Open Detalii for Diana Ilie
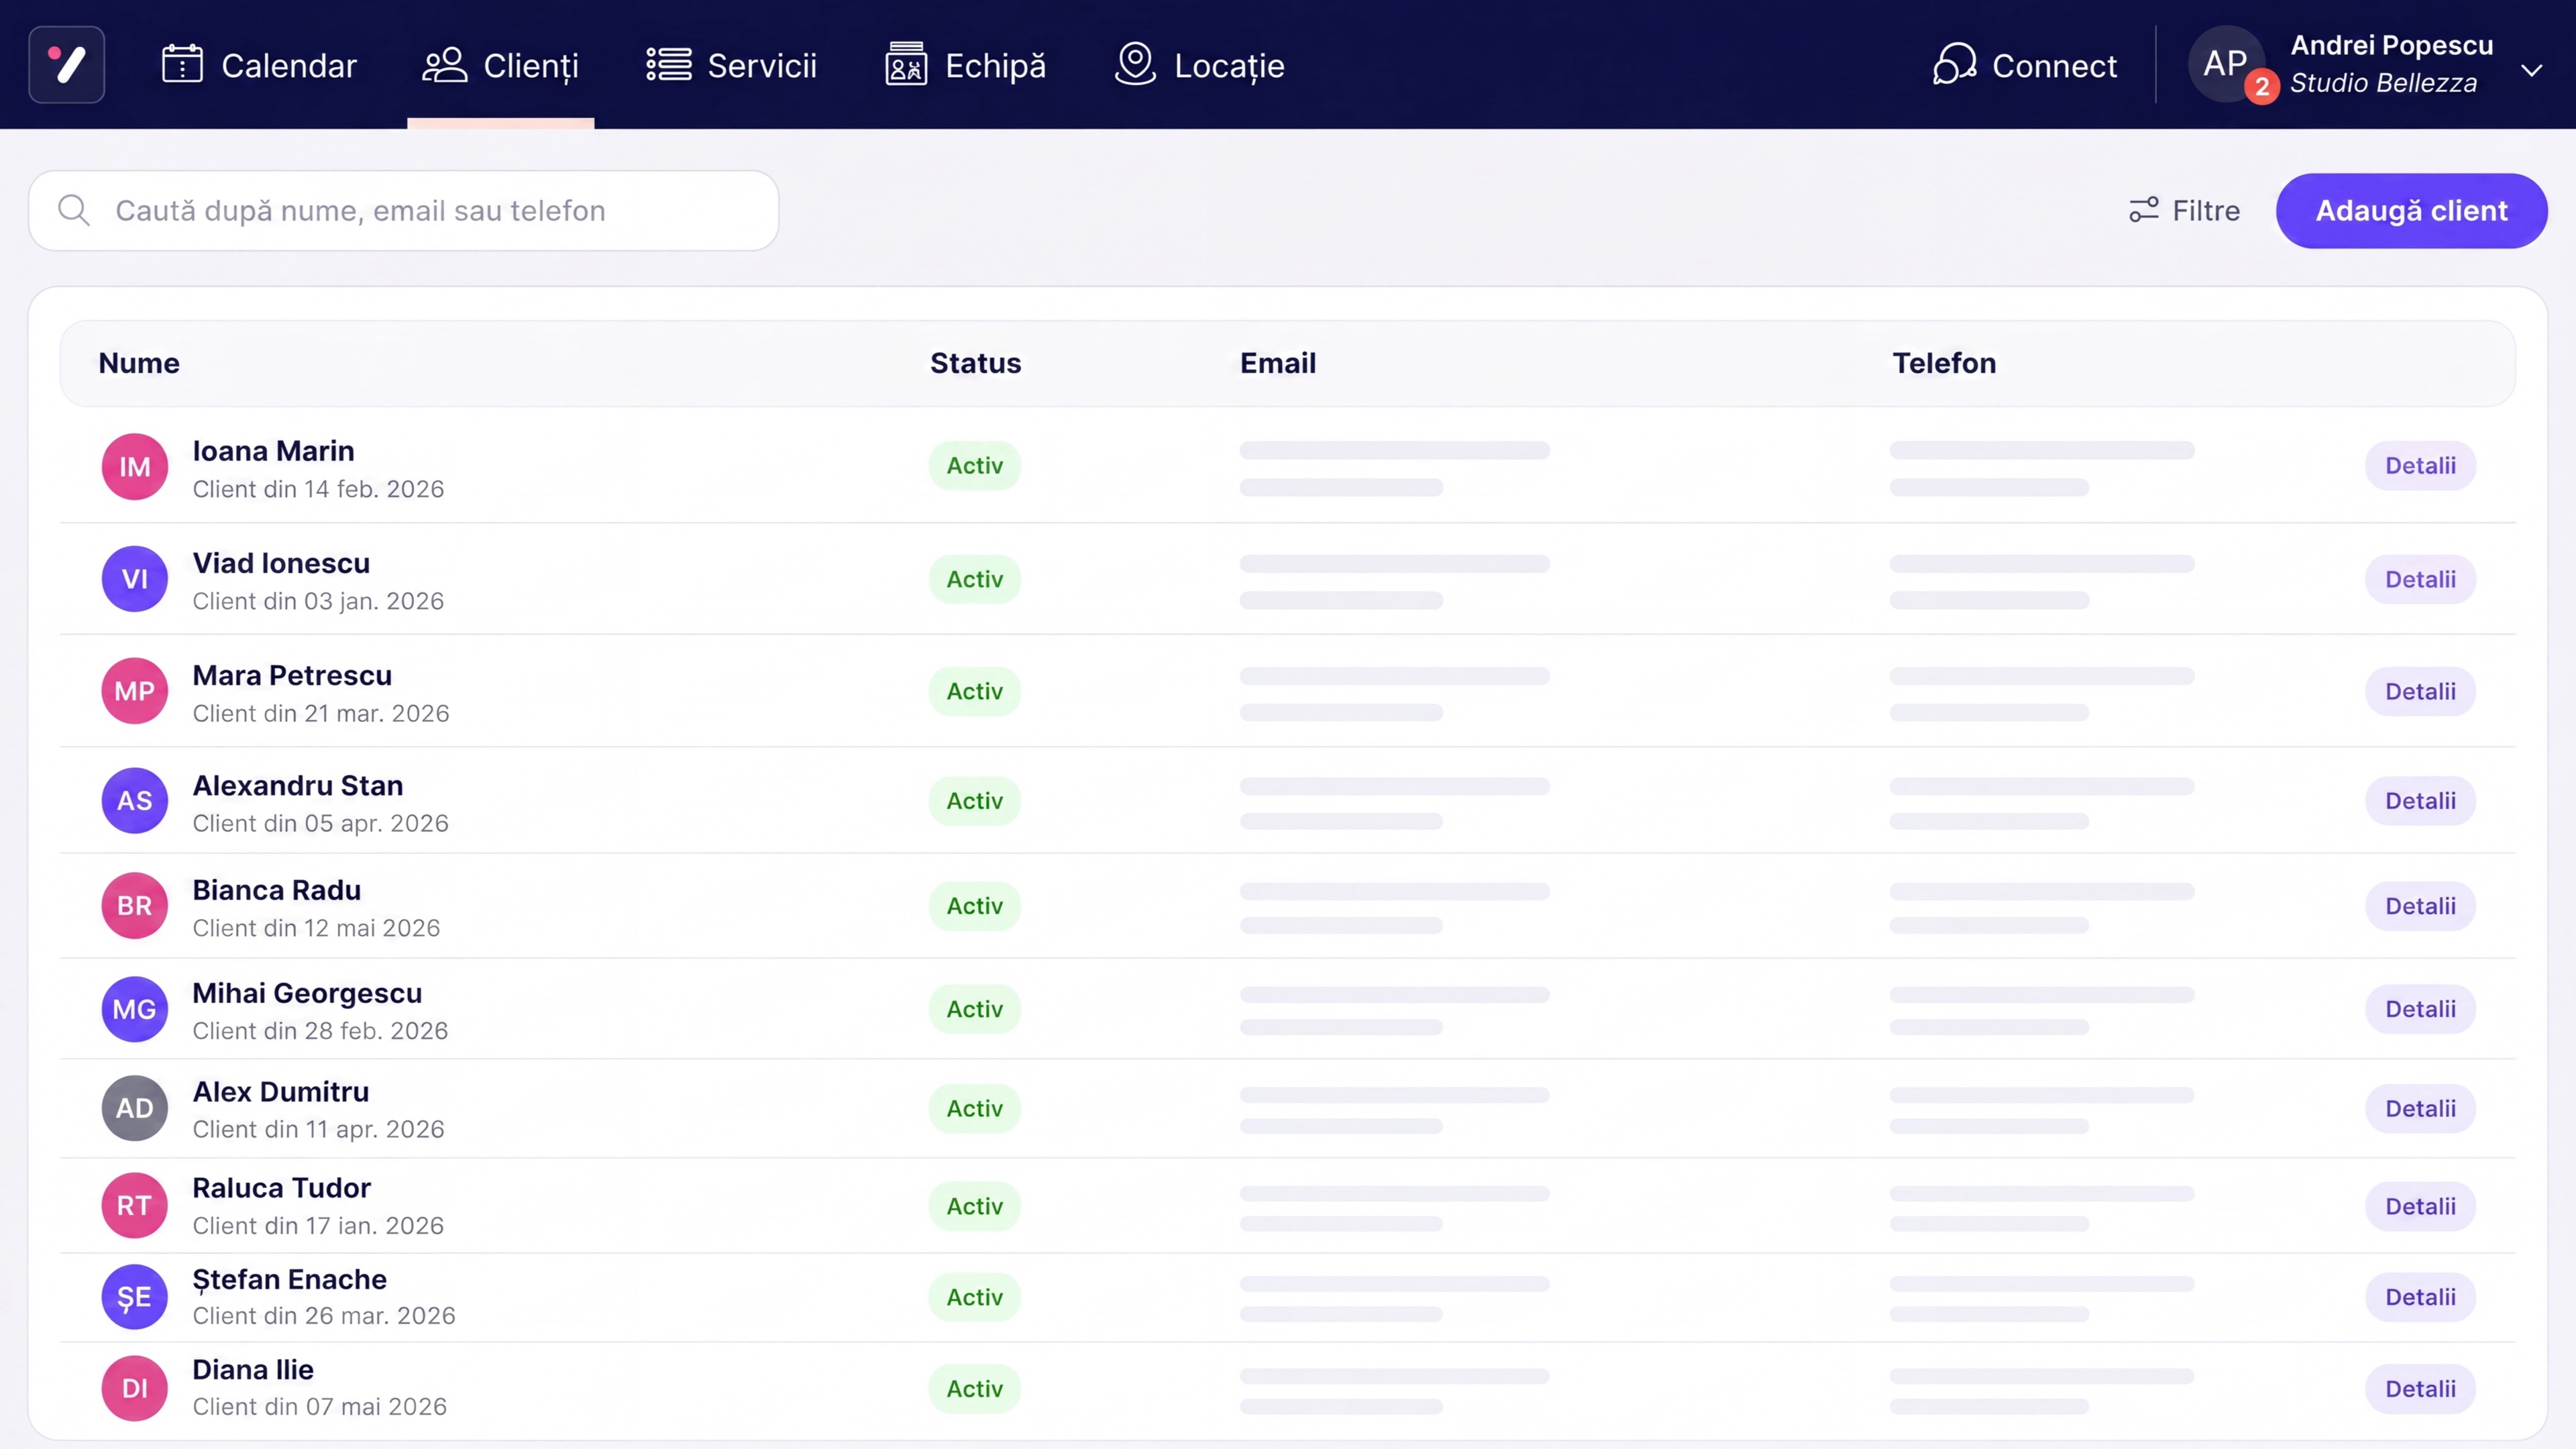The width and height of the screenshot is (2576, 1449). click(x=2420, y=1388)
